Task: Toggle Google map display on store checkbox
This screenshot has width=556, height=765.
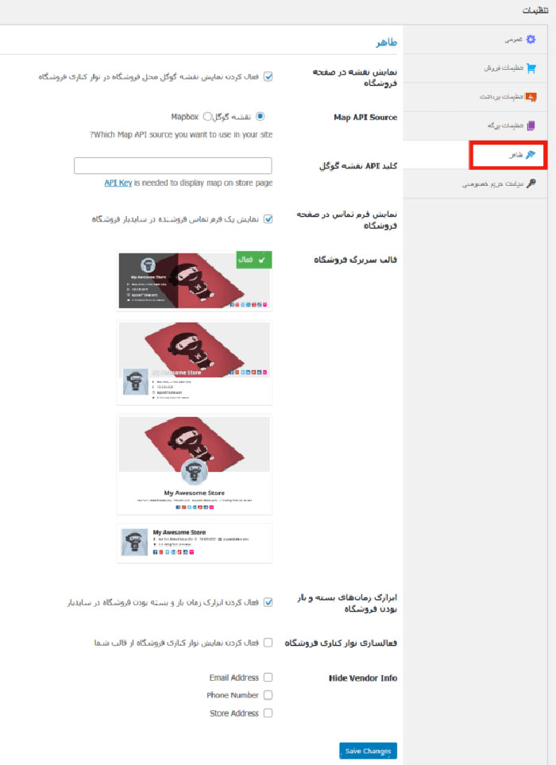Action: point(268,76)
